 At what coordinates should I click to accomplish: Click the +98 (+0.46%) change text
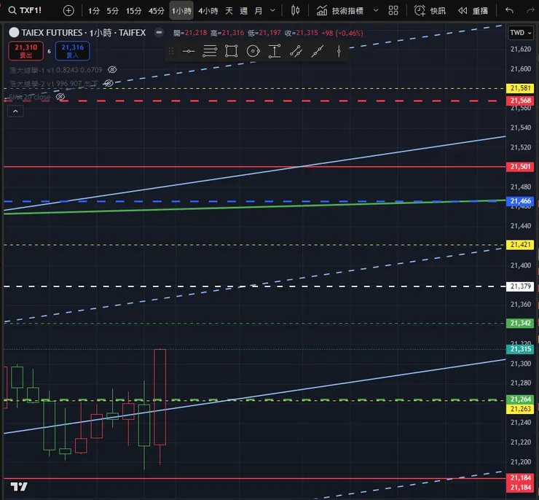pos(342,33)
